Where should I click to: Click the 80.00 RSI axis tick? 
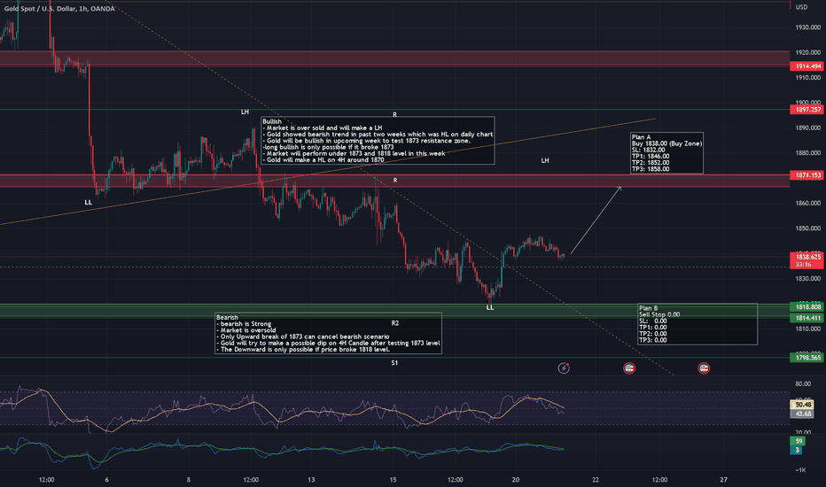click(x=803, y=383)
